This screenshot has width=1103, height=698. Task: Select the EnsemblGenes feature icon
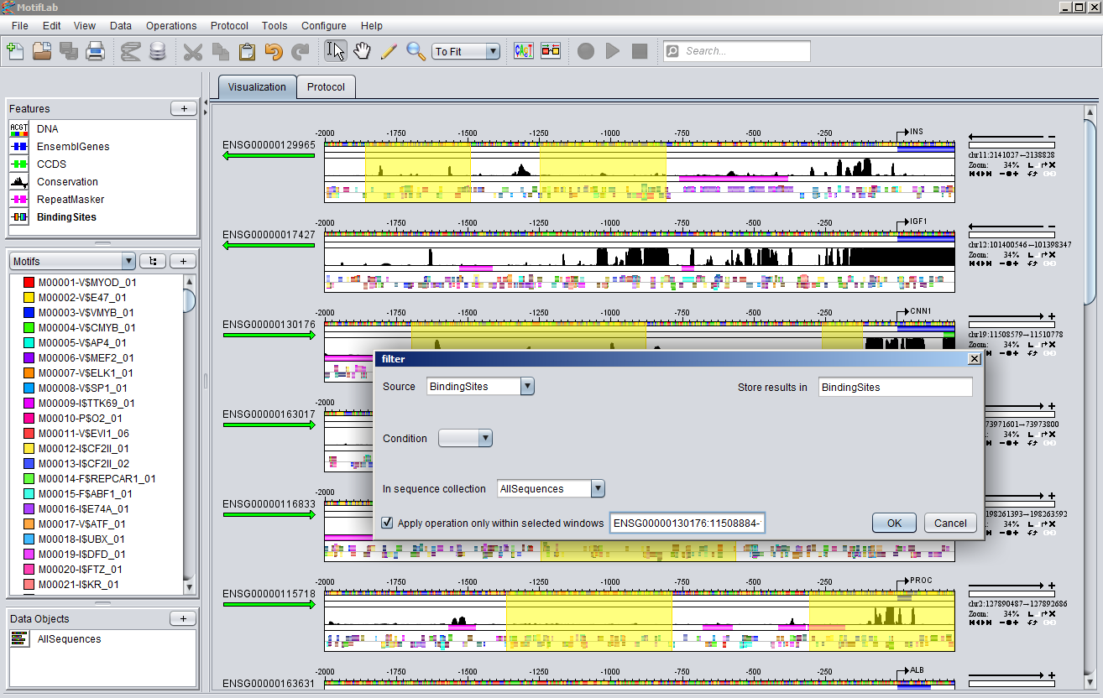point(19,146)
